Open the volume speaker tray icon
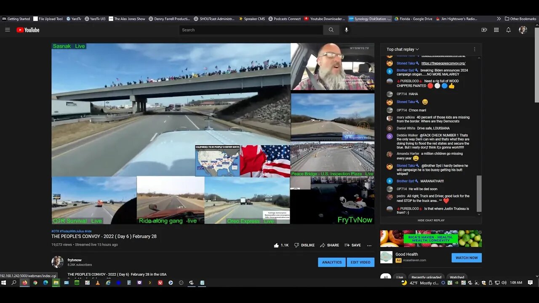Screen dimensions: 539x303 click(504, 283)
